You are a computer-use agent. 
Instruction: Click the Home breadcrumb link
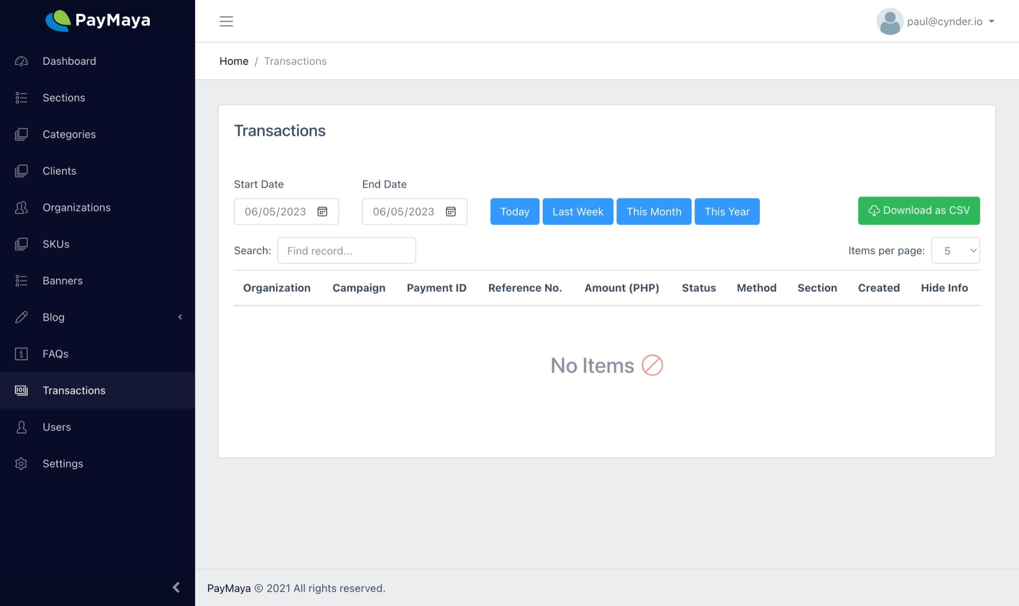point(234,61)
